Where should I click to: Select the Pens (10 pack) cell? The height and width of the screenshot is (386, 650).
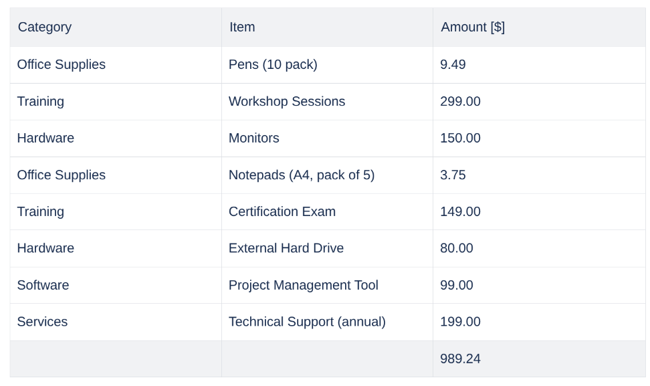273,65
